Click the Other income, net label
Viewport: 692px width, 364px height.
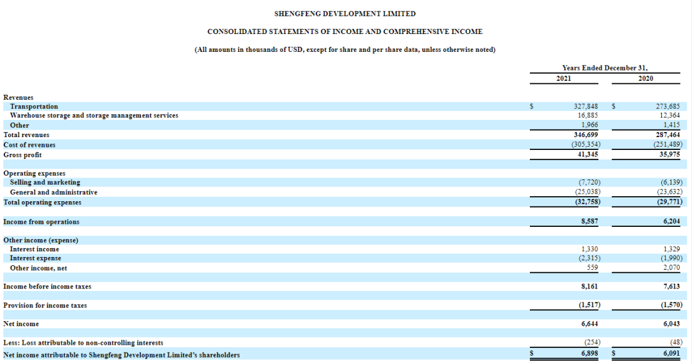38,269
